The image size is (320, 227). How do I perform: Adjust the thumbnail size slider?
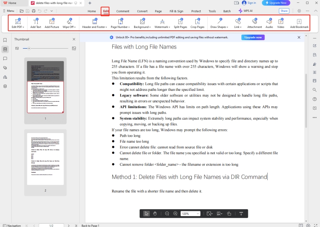29,48
